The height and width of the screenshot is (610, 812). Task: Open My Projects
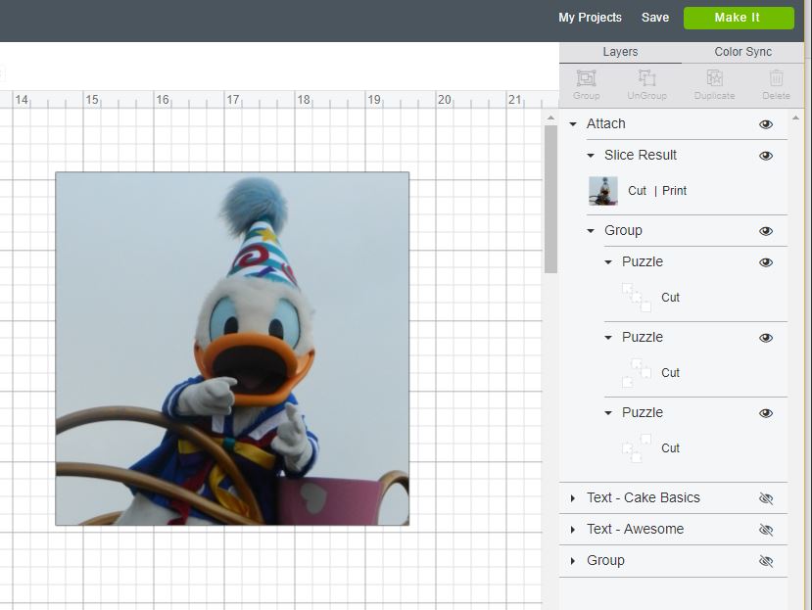590,18
